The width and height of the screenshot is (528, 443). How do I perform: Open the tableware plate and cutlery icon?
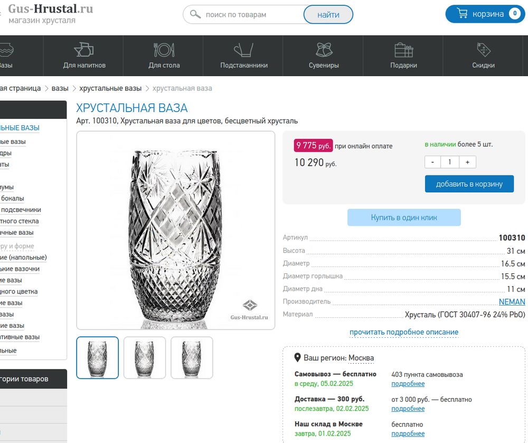click(164, 50)
